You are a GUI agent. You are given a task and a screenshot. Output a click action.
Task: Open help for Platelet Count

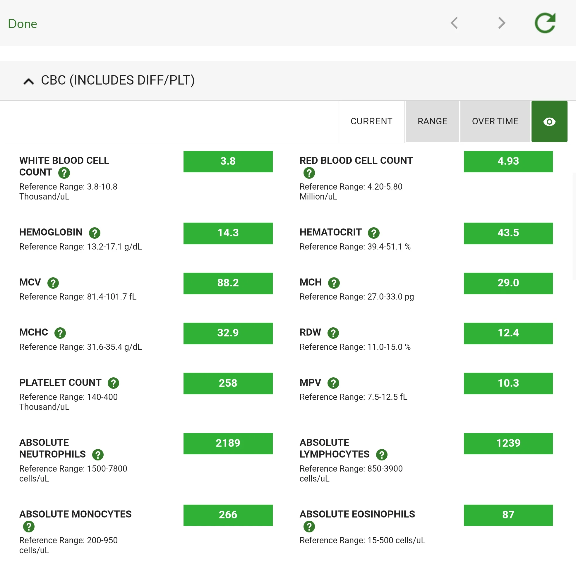(113, 383)
